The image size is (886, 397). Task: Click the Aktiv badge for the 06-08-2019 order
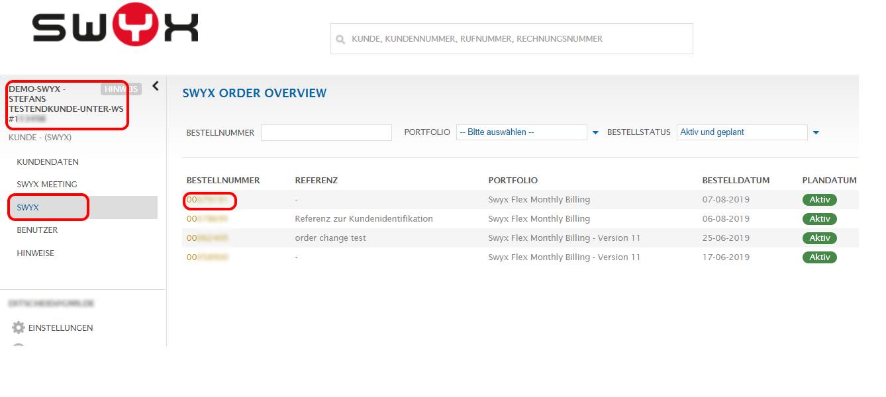click(x=819, y=219)
